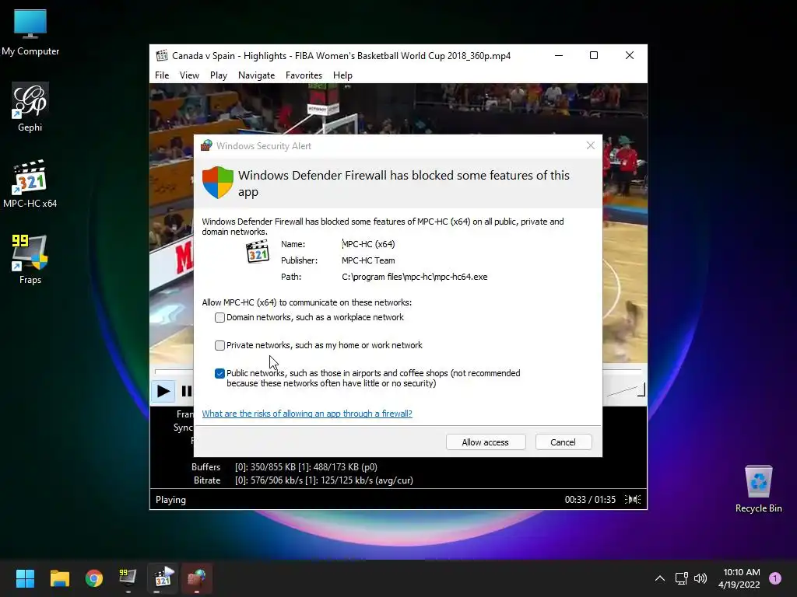The height and width of the screenshot is (597, 797).
Task: Uncheck Public networks checkbox
Action: 219,374
